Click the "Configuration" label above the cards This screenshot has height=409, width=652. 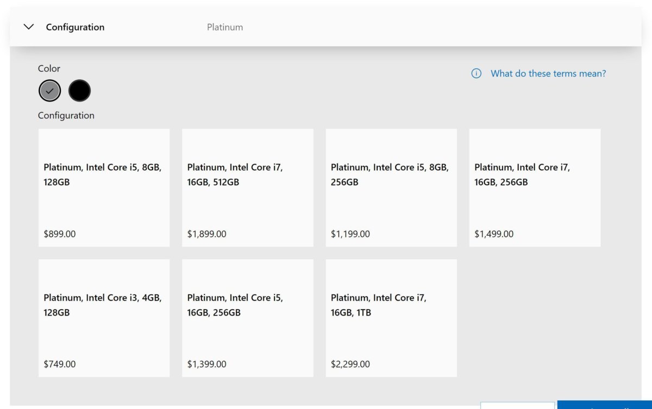click(x=66, y=115)
